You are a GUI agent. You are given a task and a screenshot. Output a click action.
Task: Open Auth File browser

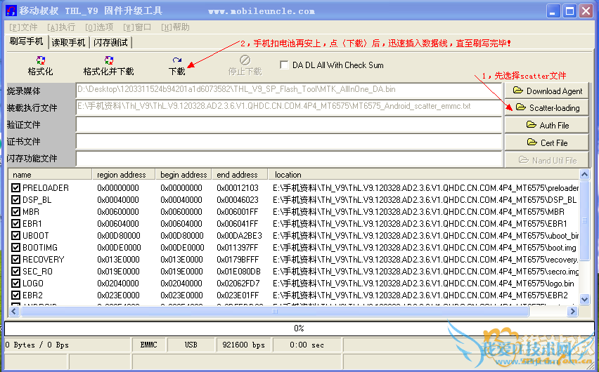547,125
